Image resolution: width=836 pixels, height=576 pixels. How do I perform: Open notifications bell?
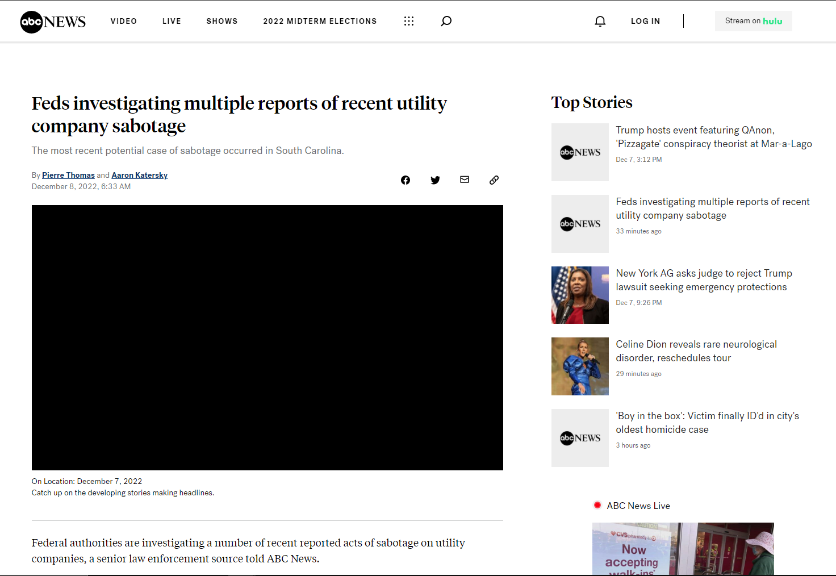[x=600, y=21]
